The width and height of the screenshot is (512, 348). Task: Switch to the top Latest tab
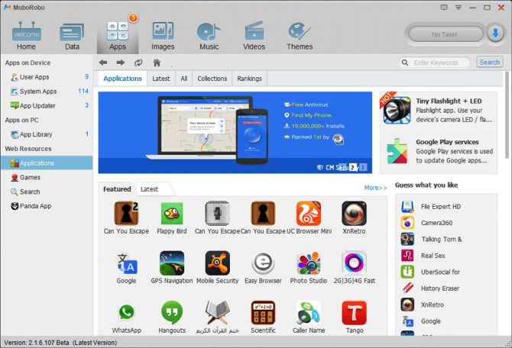coord(161,79)
